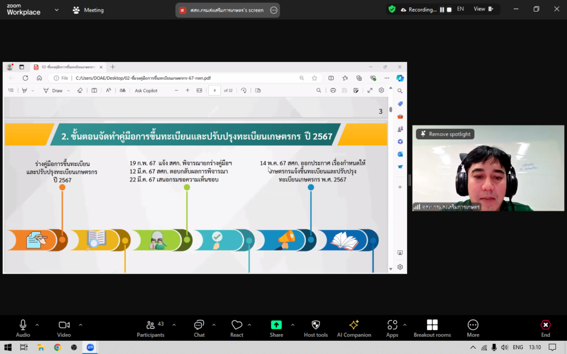The width and height of the screenshot is (567, 354).
Task: Toggle camera with Video button
Action: tap(64, 328)
